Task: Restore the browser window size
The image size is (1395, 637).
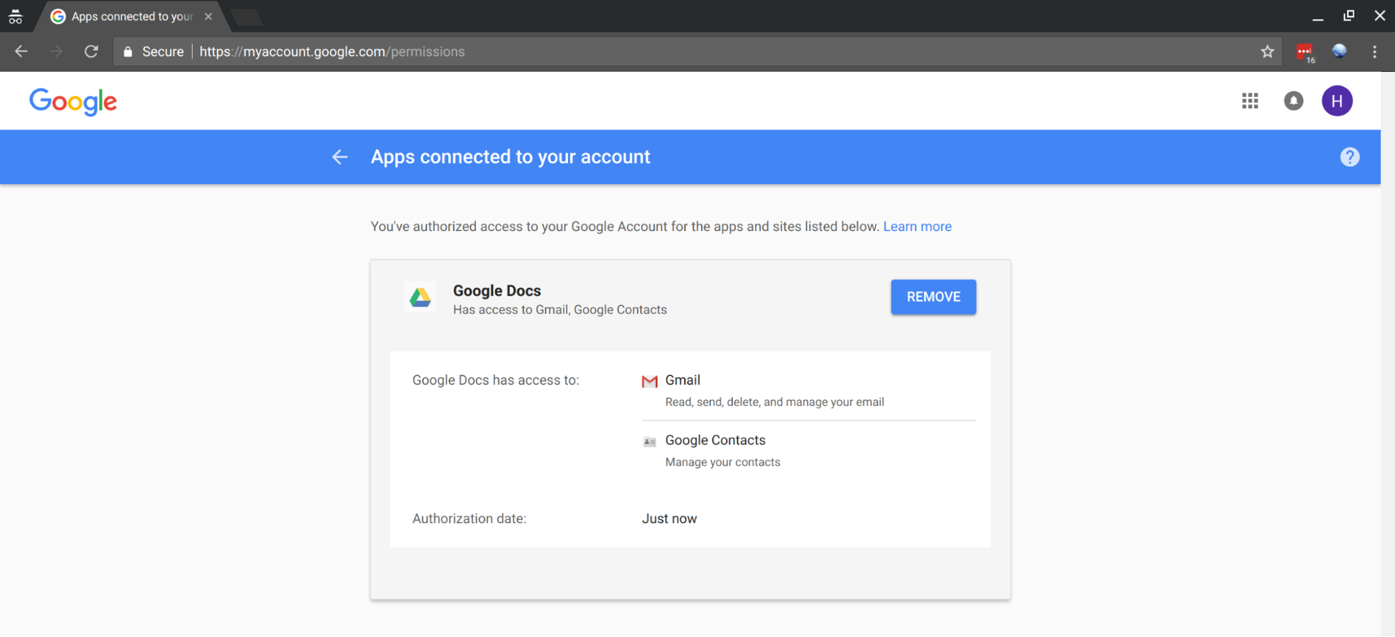Action: (1348, 15)
